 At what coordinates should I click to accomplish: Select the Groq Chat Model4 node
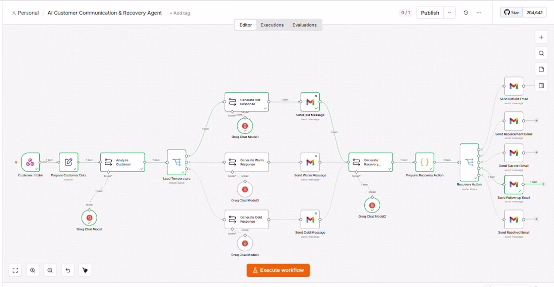click(x=245, y=243)
